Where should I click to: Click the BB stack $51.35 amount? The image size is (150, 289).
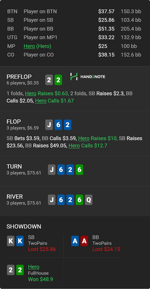pyautogui.click(x=106, y=29)
